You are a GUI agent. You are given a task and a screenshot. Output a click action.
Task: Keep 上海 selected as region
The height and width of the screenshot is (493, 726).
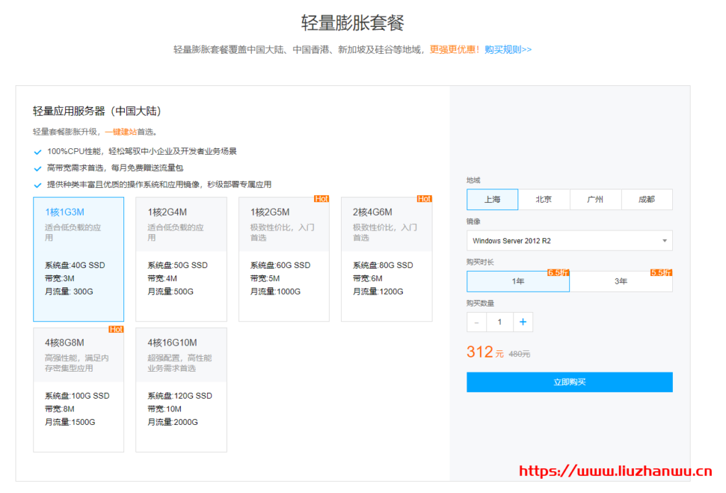point(492,199)
